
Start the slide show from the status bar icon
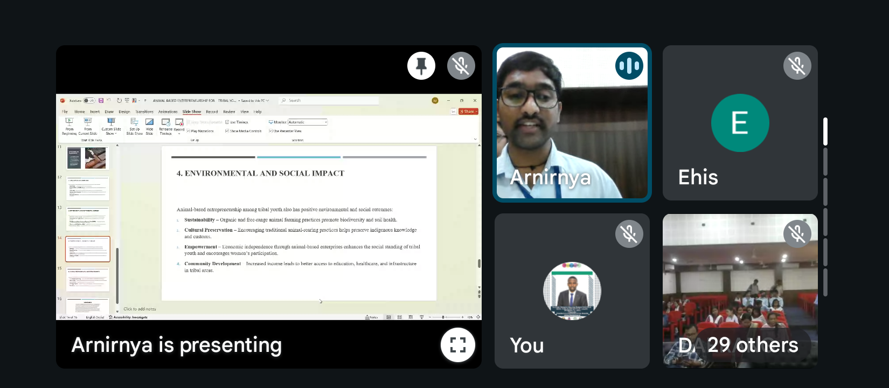[x=421, y=317]
